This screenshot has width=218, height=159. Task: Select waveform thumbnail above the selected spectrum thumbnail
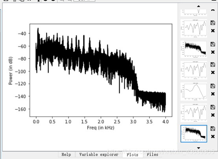(x=194, y=113)
